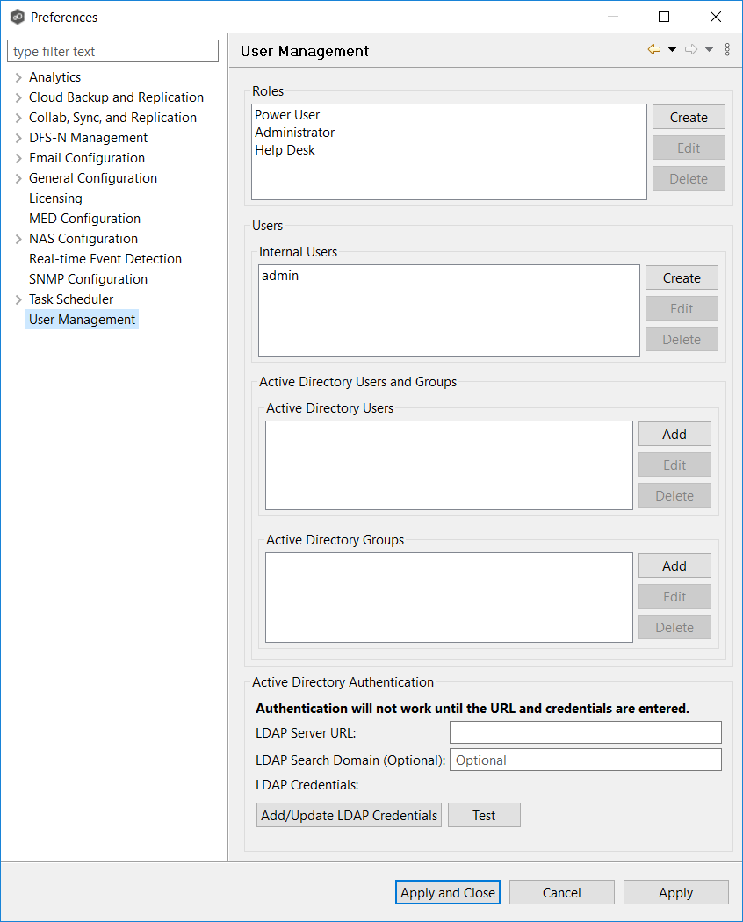Maximize the Preferences window

point(664,17)
